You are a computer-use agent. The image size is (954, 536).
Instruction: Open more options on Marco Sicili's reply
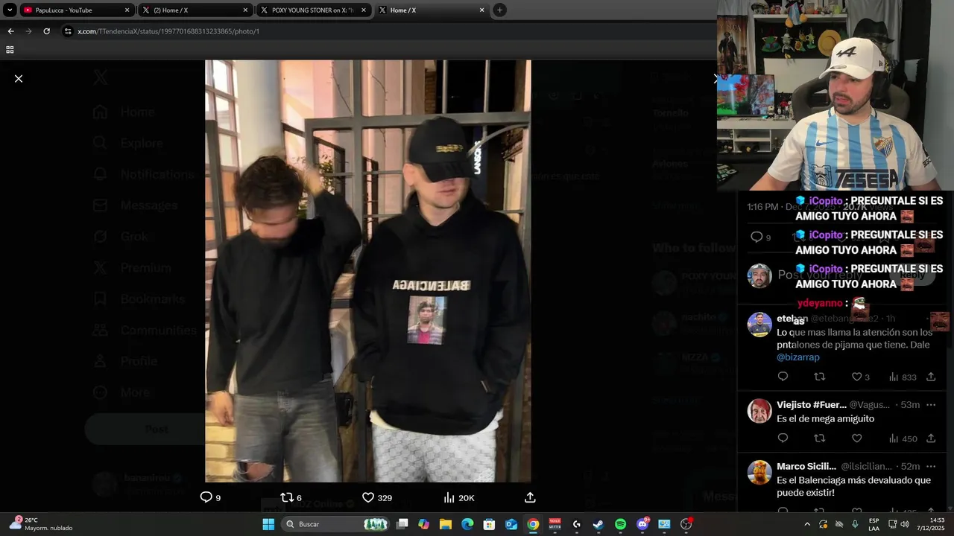pyautogui.click(x=931, y=467)
